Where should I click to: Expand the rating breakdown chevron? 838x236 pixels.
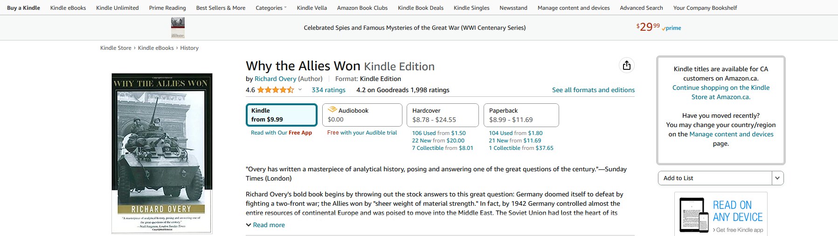point(300,90)
